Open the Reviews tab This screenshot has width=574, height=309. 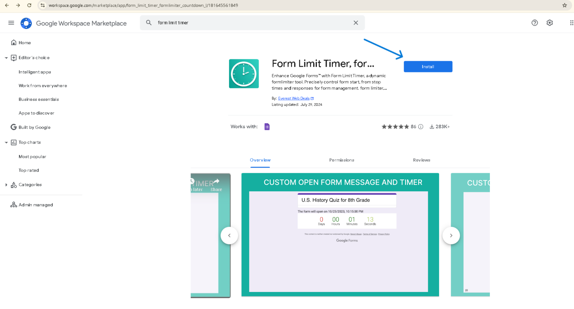point(422,160)
